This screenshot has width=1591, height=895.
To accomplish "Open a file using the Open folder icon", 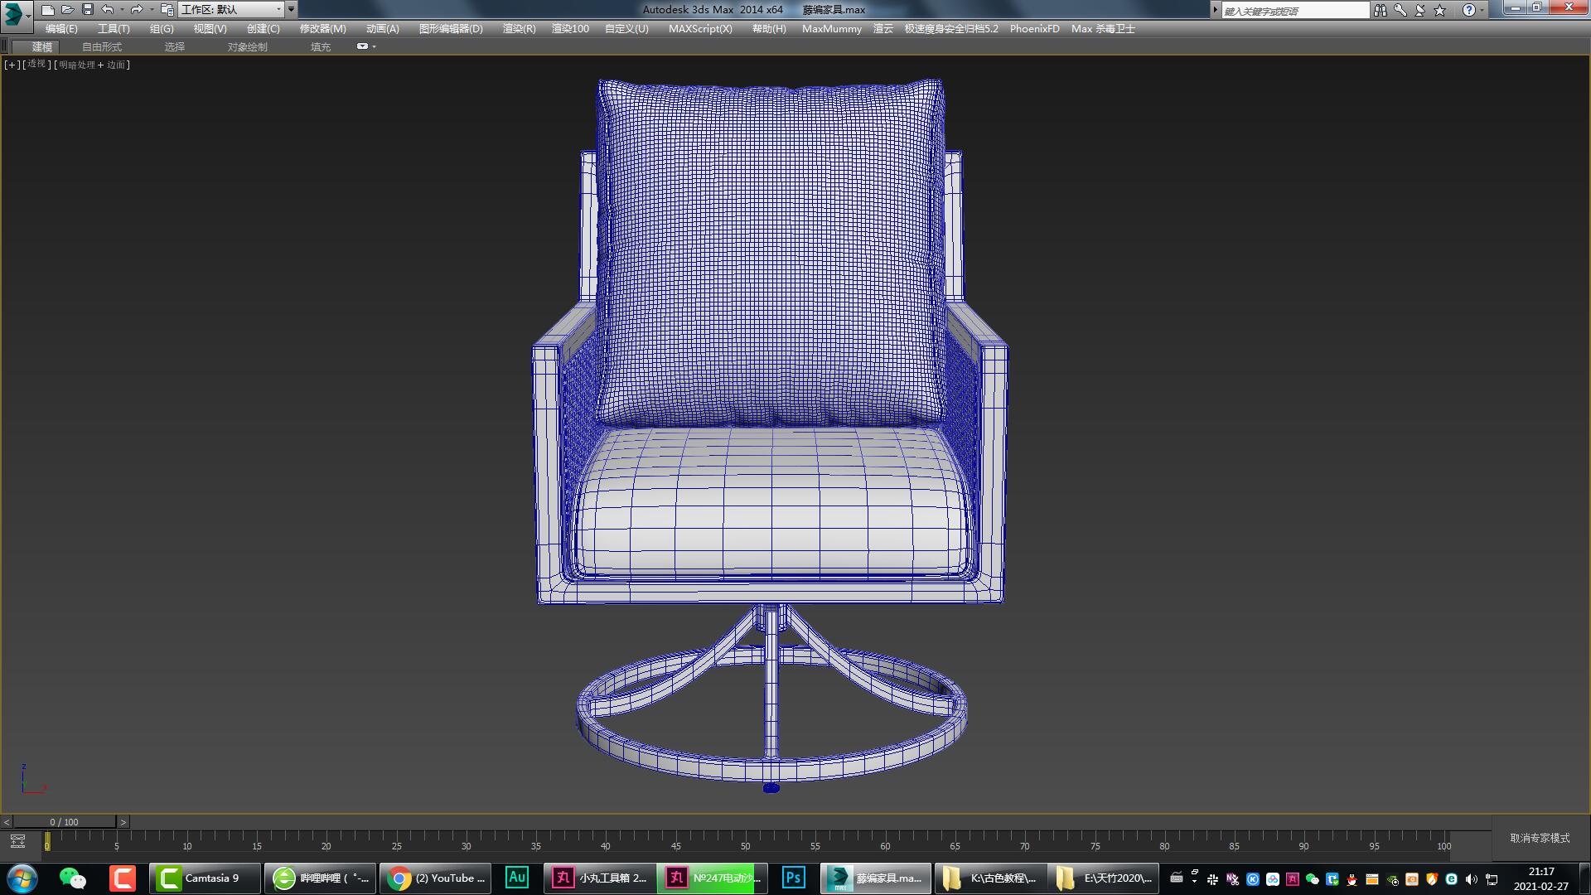I will [x=67, y=10].
